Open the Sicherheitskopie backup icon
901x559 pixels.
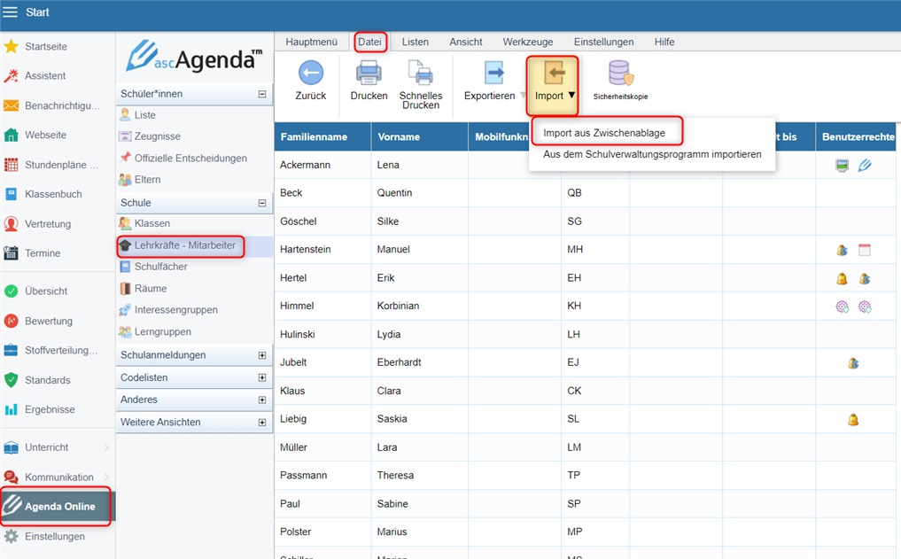[619, 74]
